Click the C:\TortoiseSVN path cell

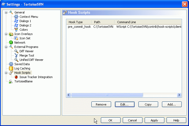[103, 27]
